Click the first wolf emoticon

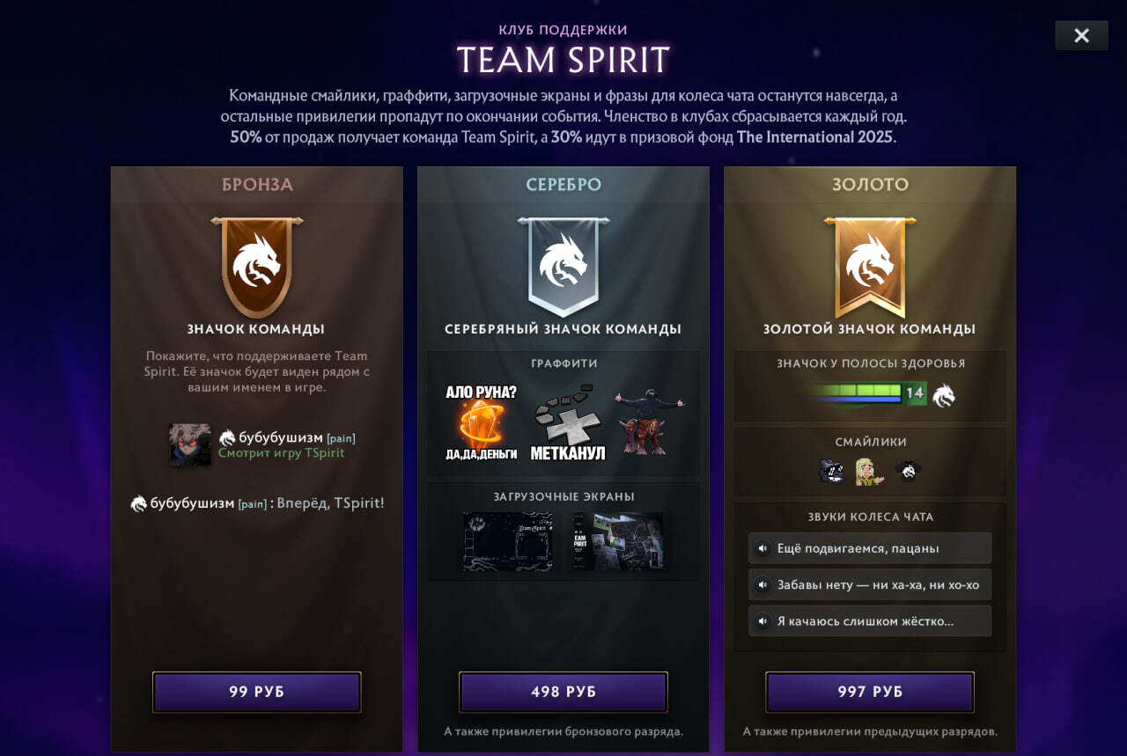(x=831, y=472)
